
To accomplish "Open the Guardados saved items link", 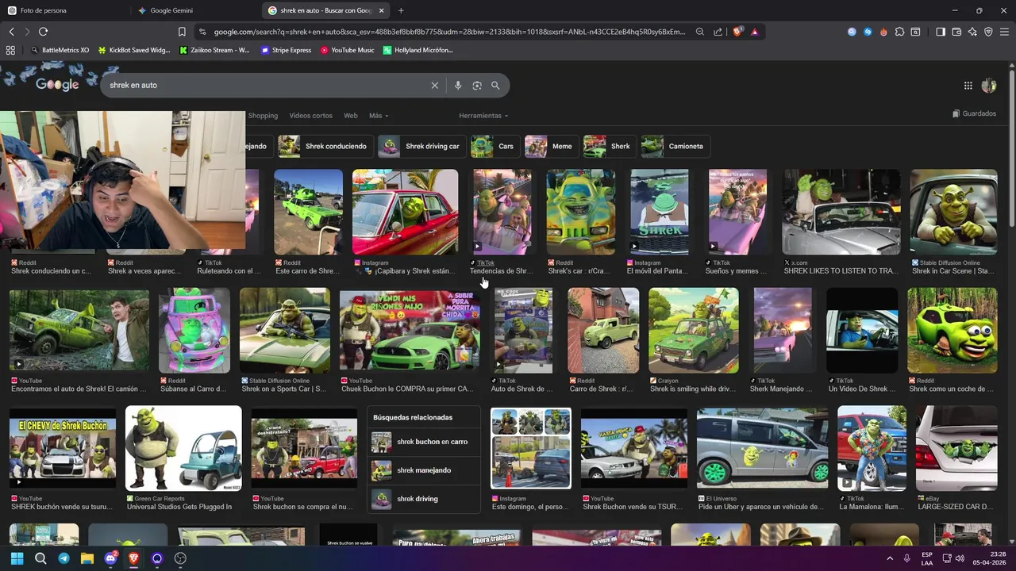I will [x=974, y=113].
